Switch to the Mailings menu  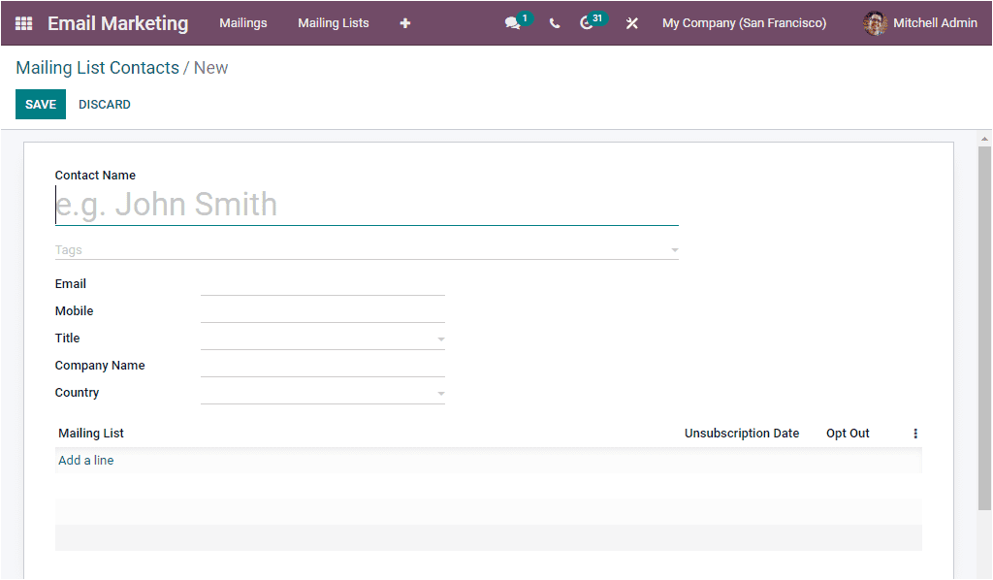pos(242,22)
